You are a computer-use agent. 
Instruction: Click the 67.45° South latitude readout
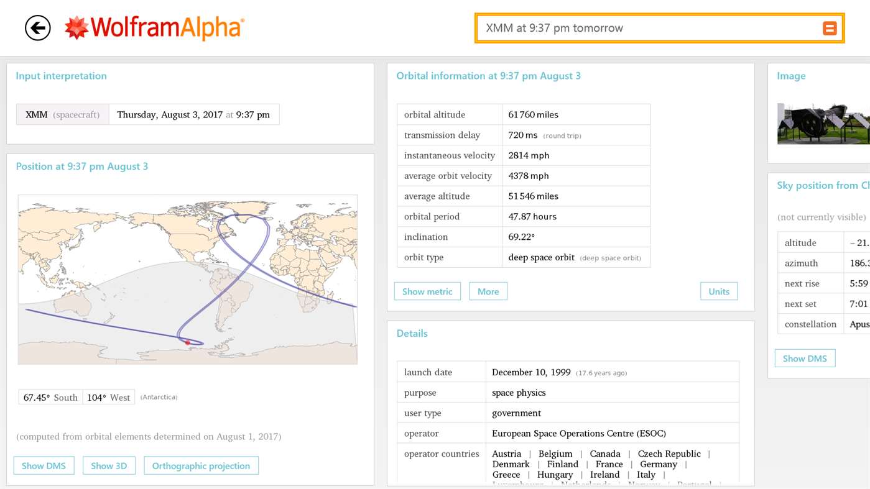(x=49, y=397)
